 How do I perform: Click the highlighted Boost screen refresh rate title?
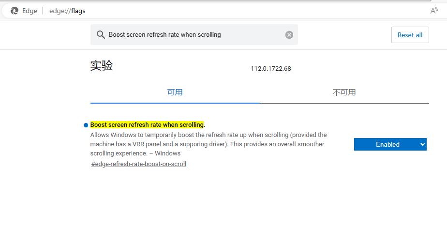[147, 125]
